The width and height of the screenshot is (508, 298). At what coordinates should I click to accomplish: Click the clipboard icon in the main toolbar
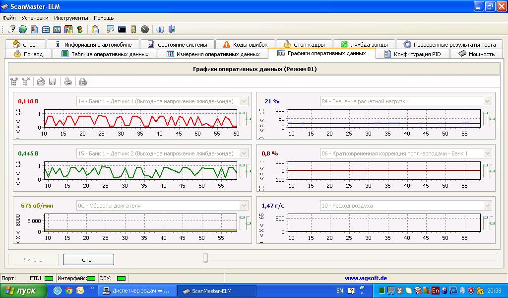[x=95, y=29]
